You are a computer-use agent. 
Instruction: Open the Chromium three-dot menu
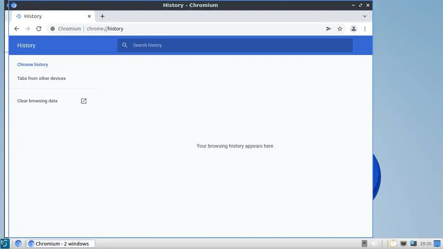(365, 29)
